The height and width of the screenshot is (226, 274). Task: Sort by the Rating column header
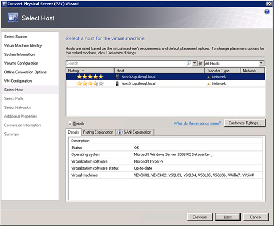(x=90, y=71)
